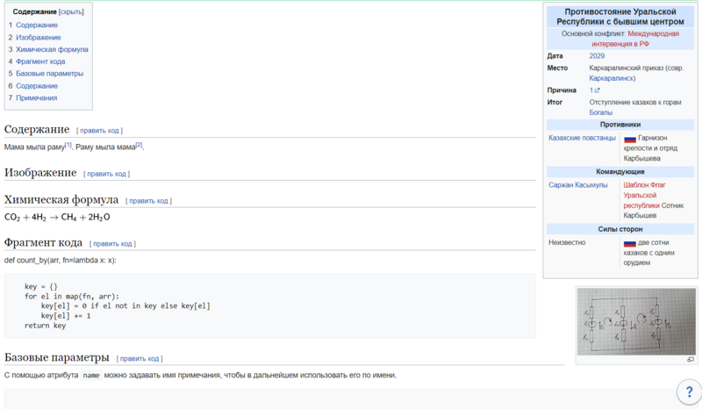Go to Химическая формула in contents list
Image resolution: width=702 pixels, height=409 pixels.
pyautogui.click(x=52, y=50)
